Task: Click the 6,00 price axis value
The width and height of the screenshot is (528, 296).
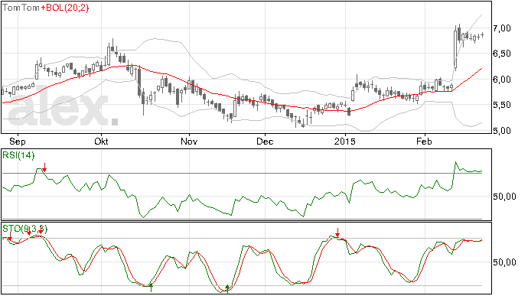Action: [x=502, y=80]
